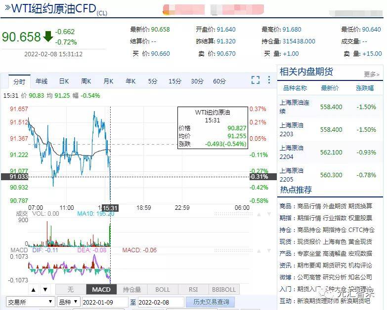Switch to the 周K chart tab

[86, 81]
